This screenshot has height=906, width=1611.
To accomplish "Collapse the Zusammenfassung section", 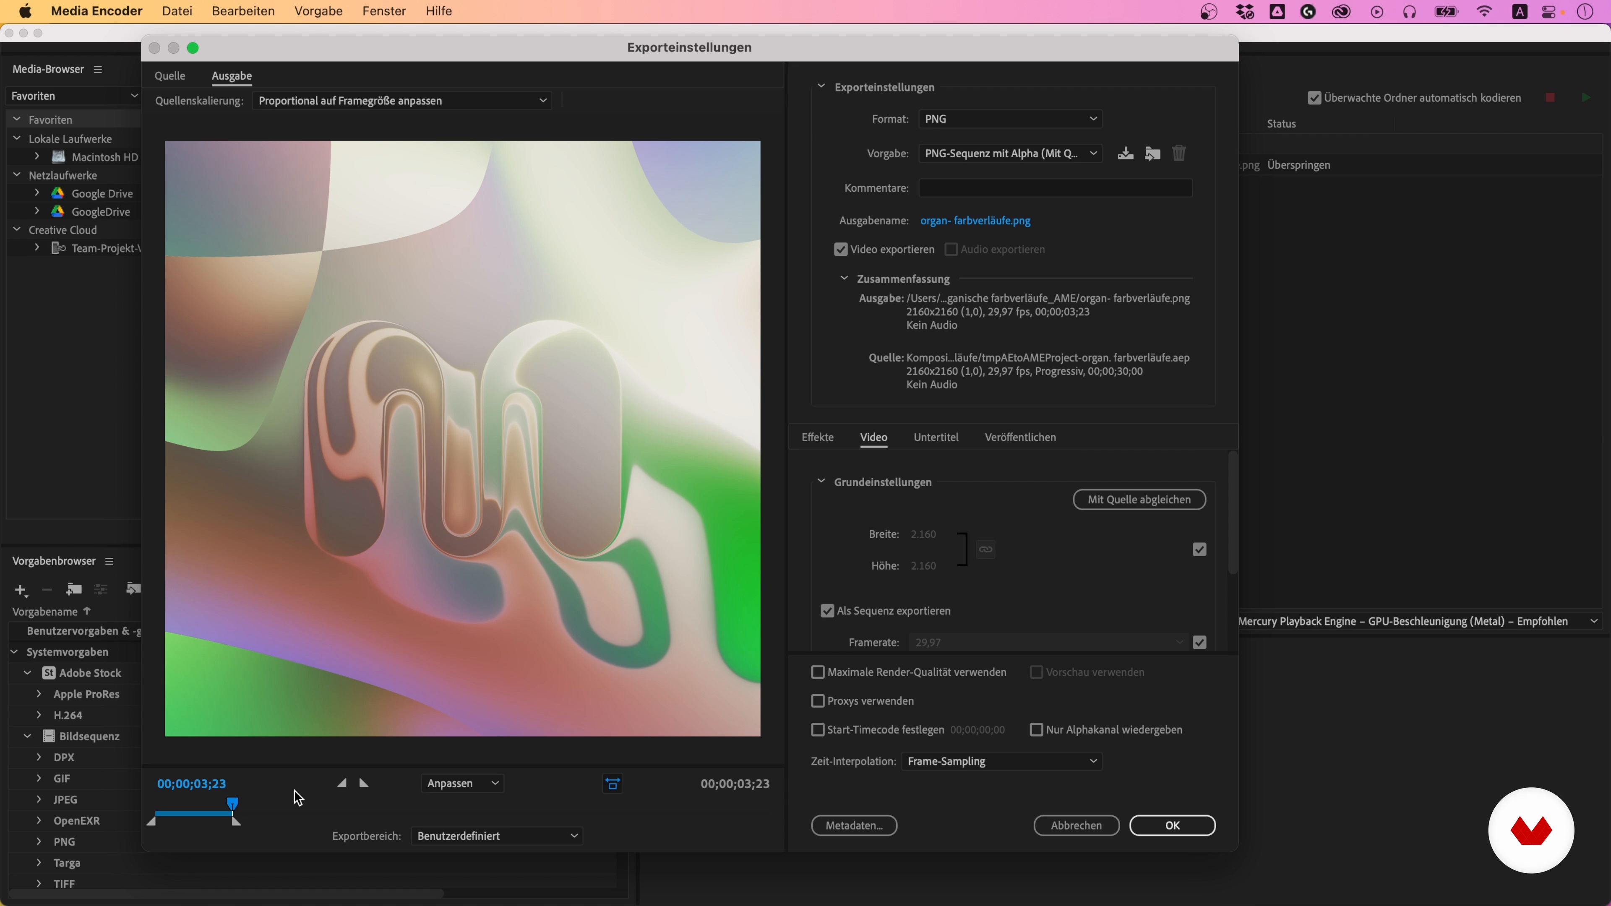I will click(x=844, y=278).
